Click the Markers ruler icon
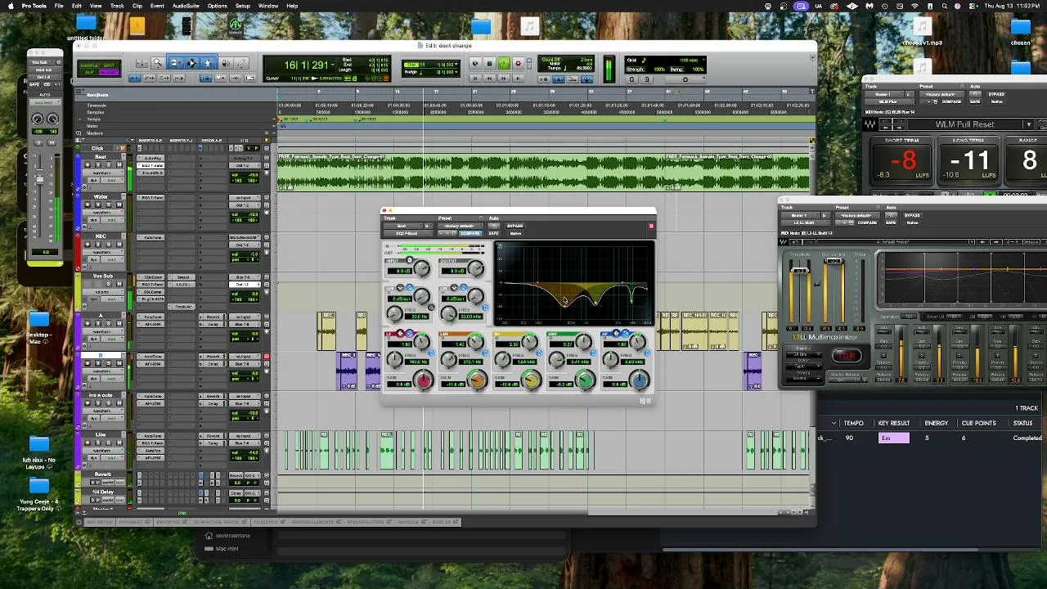Image resolution: width=1047 pixels, height=589 pixels. tap(79, 133)
